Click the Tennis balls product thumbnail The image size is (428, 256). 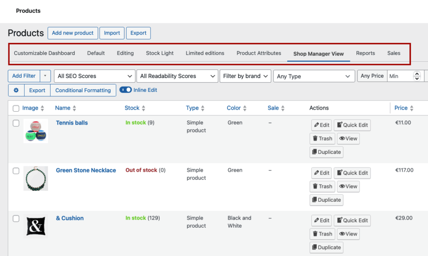pos(36,131)
